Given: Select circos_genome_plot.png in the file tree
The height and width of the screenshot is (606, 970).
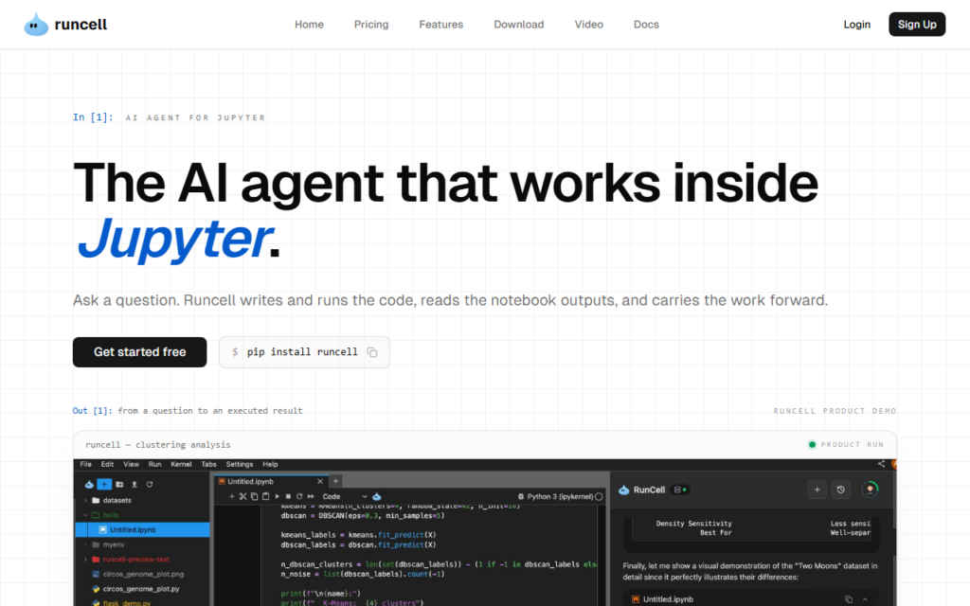Looking at the screenshot, I should [142, 575].
